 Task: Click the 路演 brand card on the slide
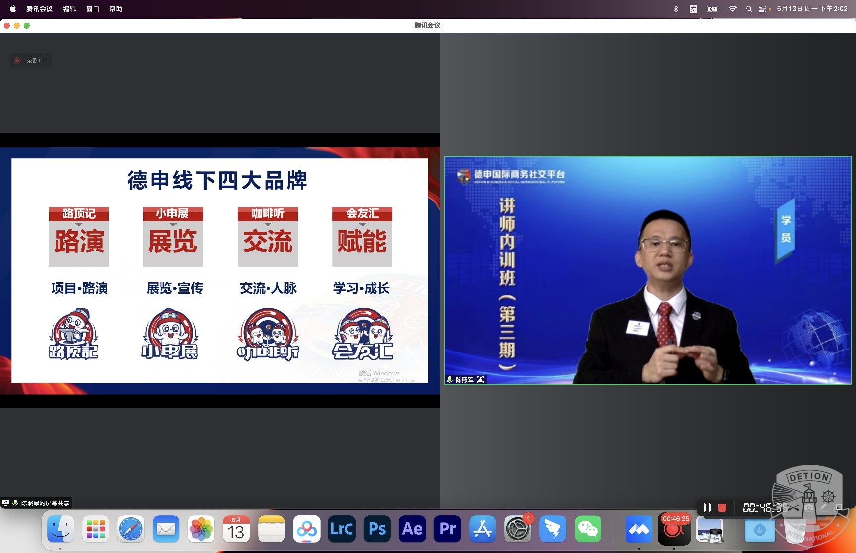[x=79, y=237]
